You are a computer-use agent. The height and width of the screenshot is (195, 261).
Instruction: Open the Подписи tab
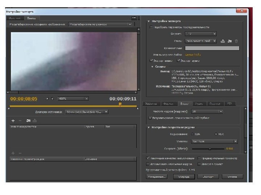point(215,104)
